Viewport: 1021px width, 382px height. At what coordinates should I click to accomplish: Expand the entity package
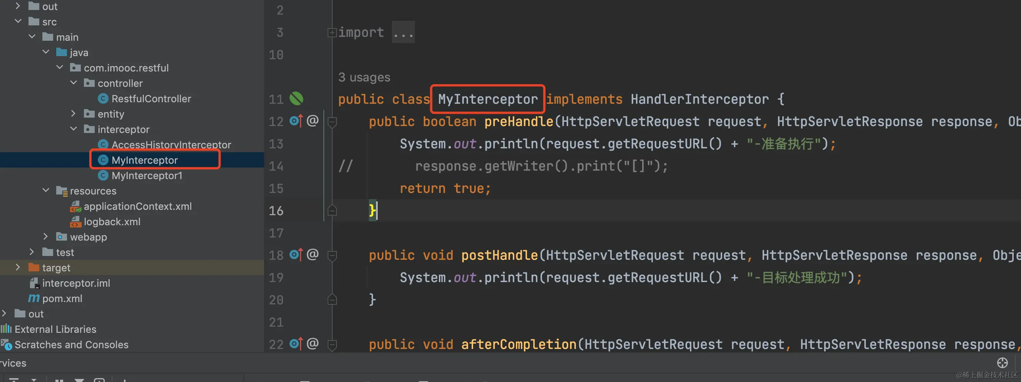pos(73,113)
